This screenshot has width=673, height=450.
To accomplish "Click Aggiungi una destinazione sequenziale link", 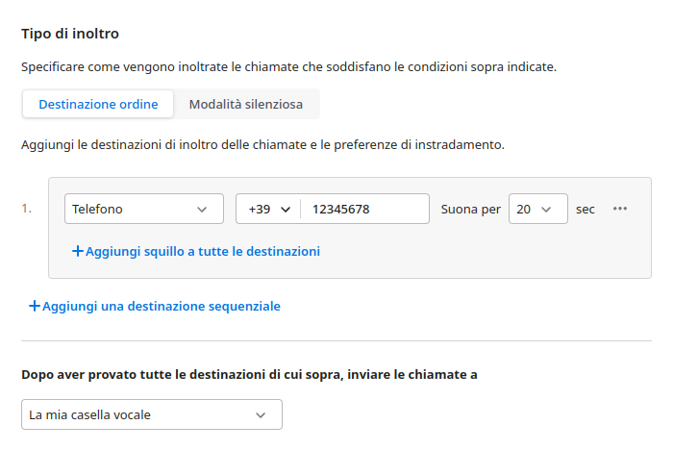I will tap(162, 306).
